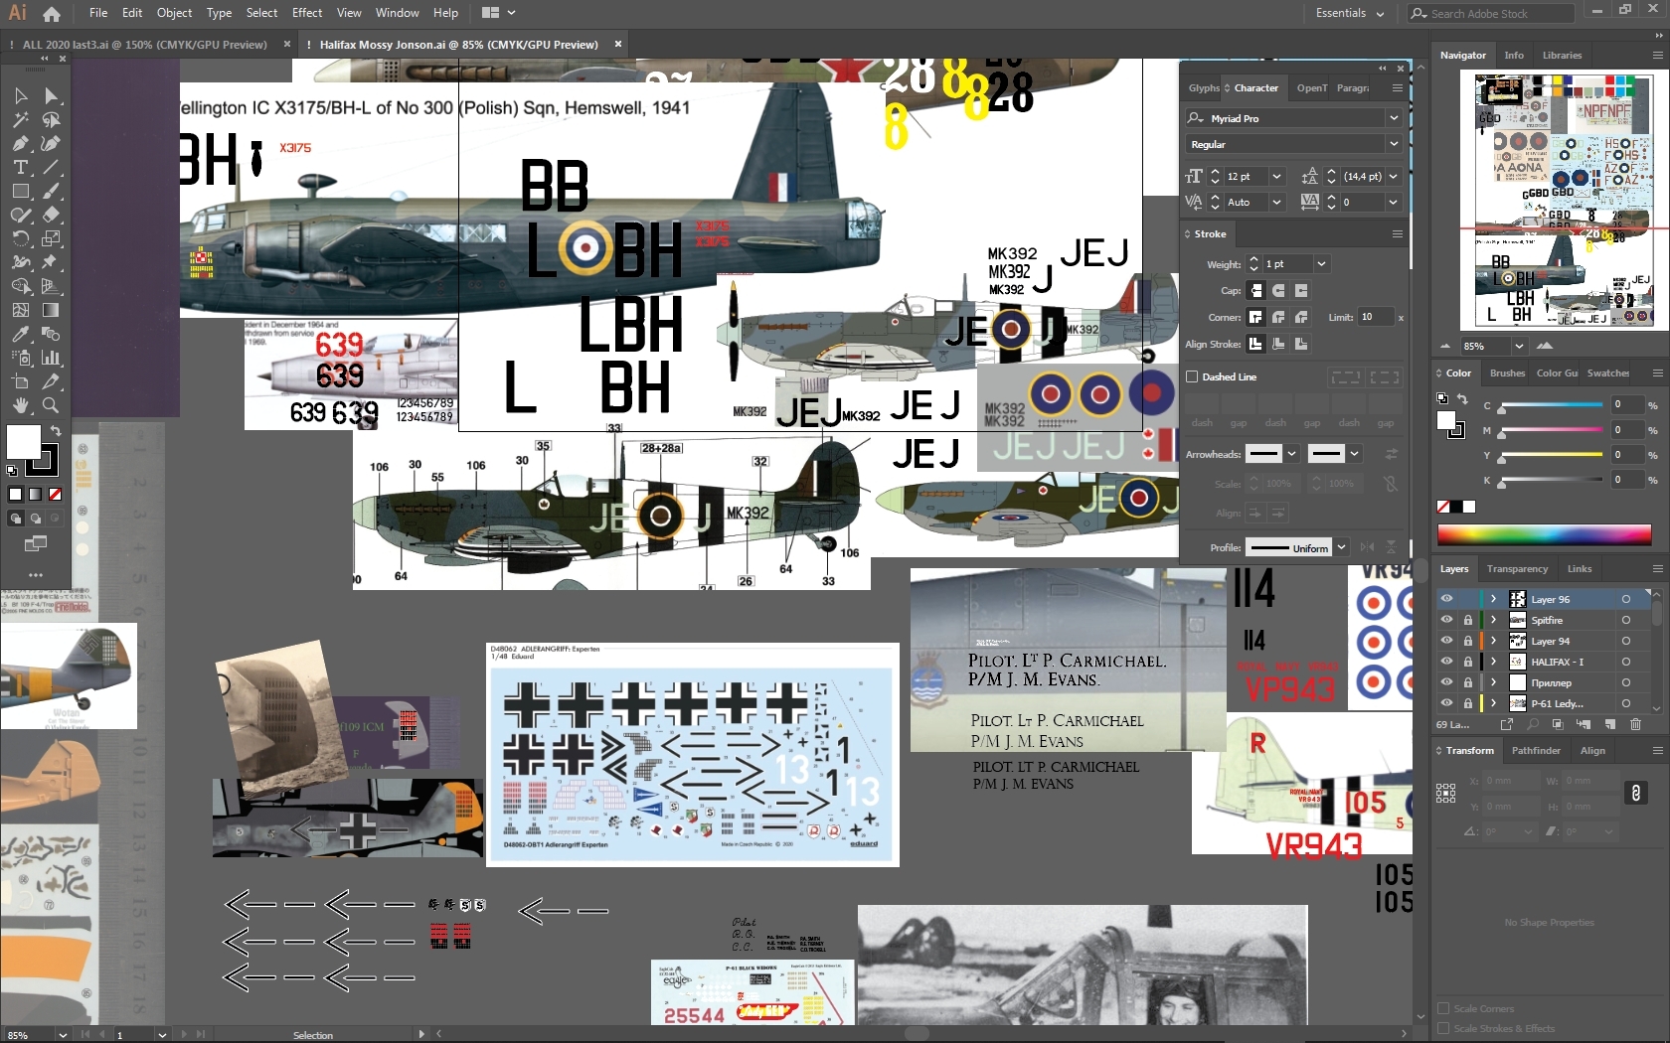Click the Search Adobe Stock field

pyautogui.click(x=1491, y=14)
